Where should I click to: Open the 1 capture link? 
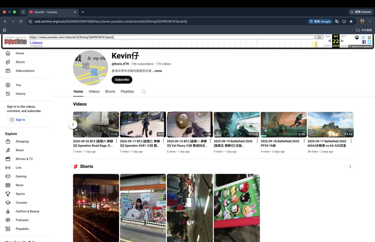click(x=36, y=43)
